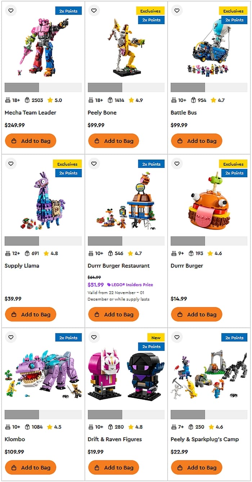Toggle the Klombo wishlist heart

11,338
